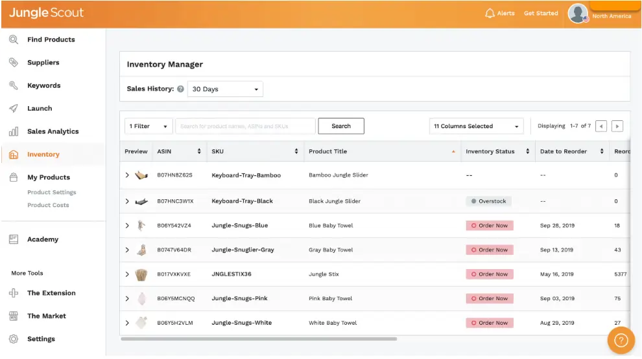Click the product search input field
642x359 pixels.
click(245, 126)
